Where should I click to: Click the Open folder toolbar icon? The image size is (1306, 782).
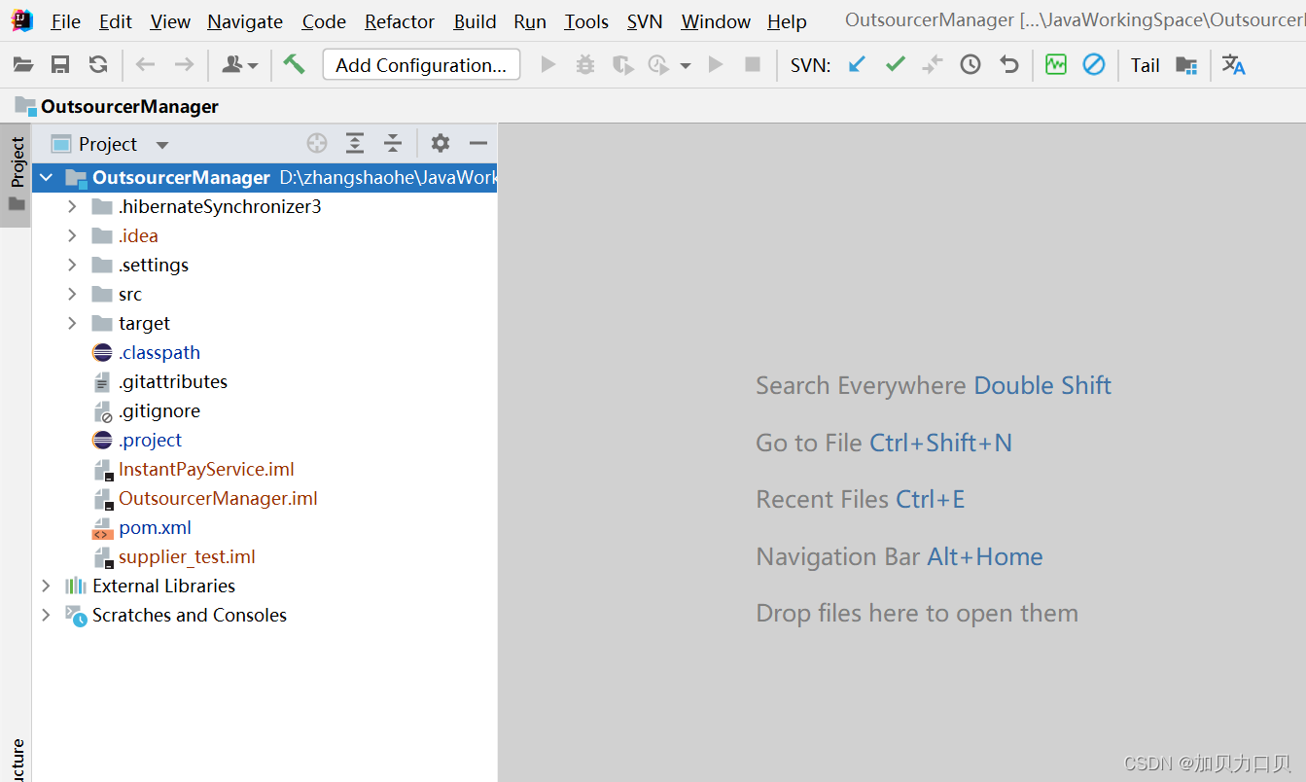click(x=23, y=65)
